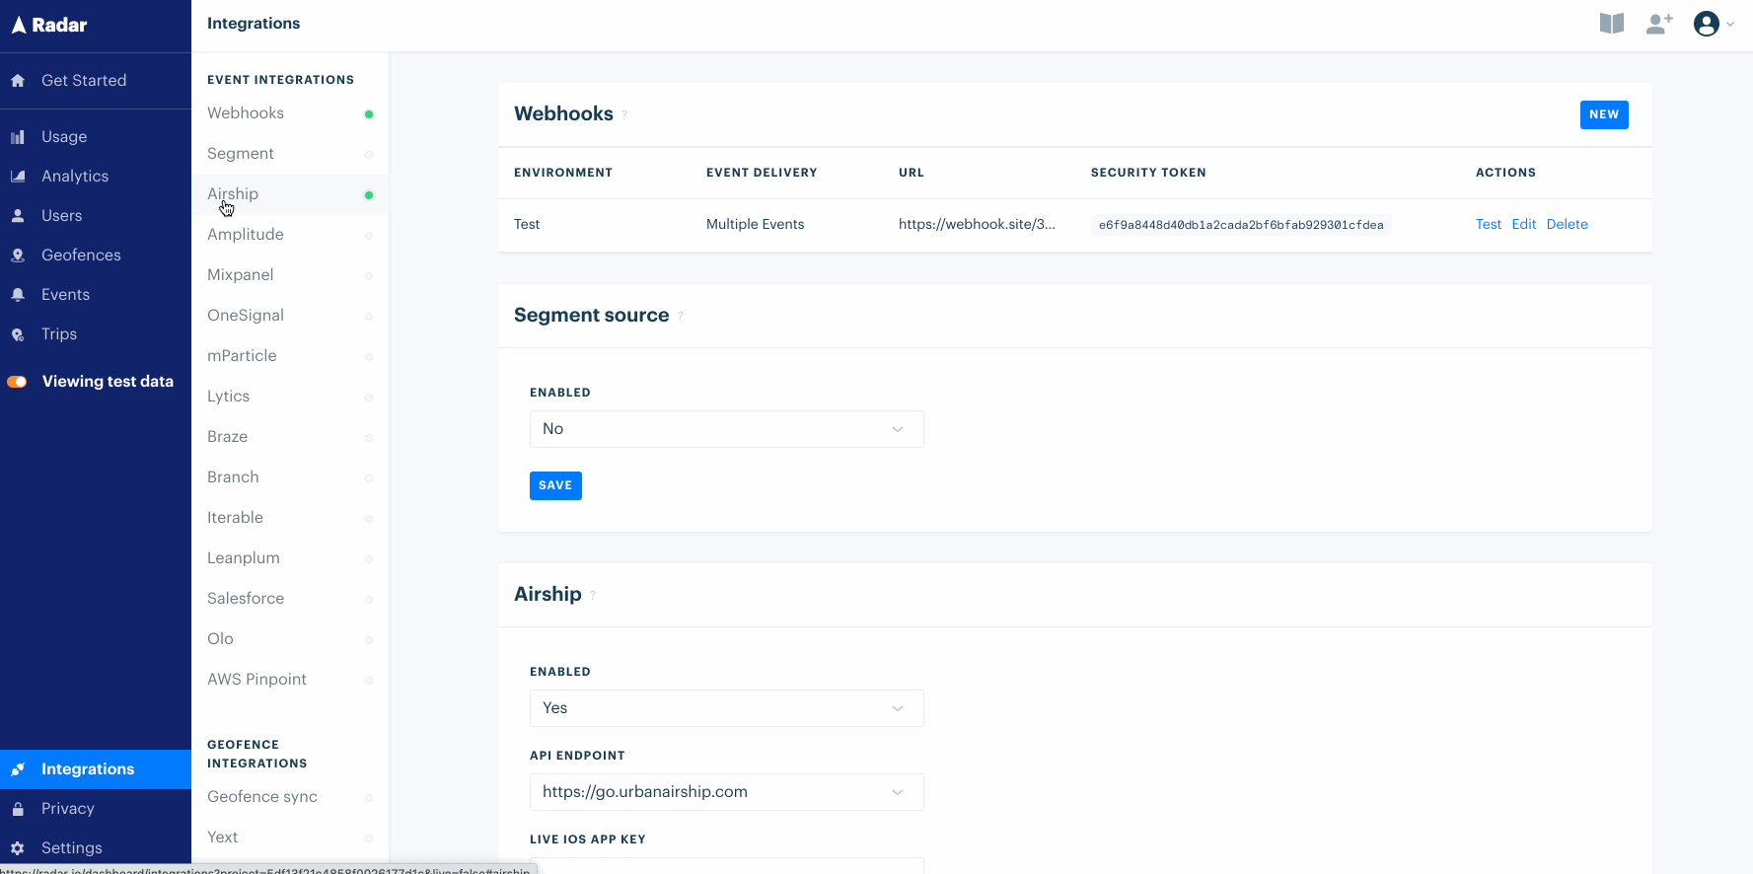The width and height of the screenshot is (1753, 874).
Task: Click the Usage bar chart icon
Action: [x=18, y=137]
